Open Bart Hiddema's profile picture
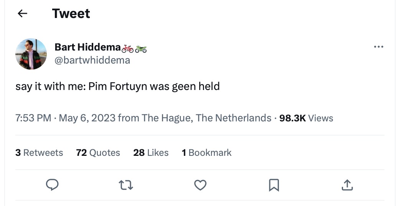The width and height of the screenshot is (396, 206). 31,54
